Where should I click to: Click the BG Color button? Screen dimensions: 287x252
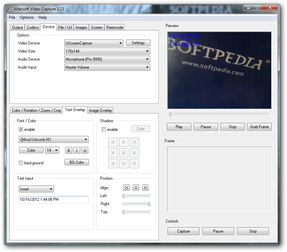point(77,162)
